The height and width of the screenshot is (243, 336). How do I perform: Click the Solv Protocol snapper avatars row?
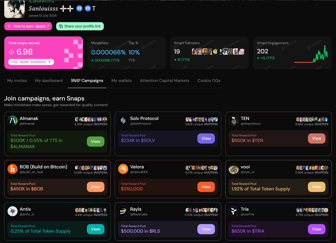pos(202,120)
